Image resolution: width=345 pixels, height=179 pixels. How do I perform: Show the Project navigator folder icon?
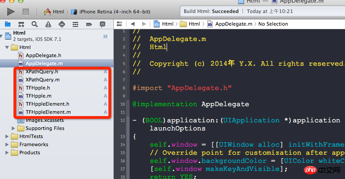pyautogui.click(x=8, y=24)
